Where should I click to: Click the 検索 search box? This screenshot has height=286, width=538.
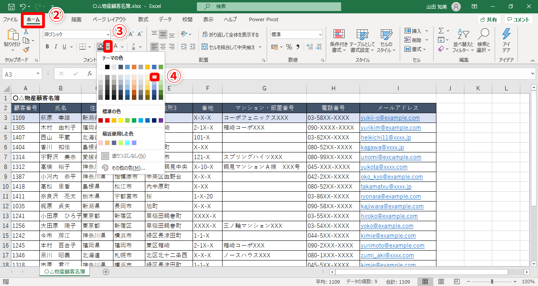[x=269, y=7]
